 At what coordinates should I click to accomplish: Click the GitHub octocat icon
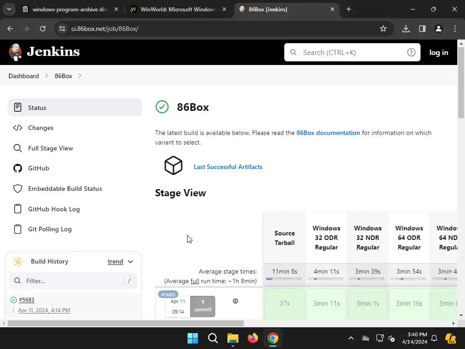(x=18, y=168)
